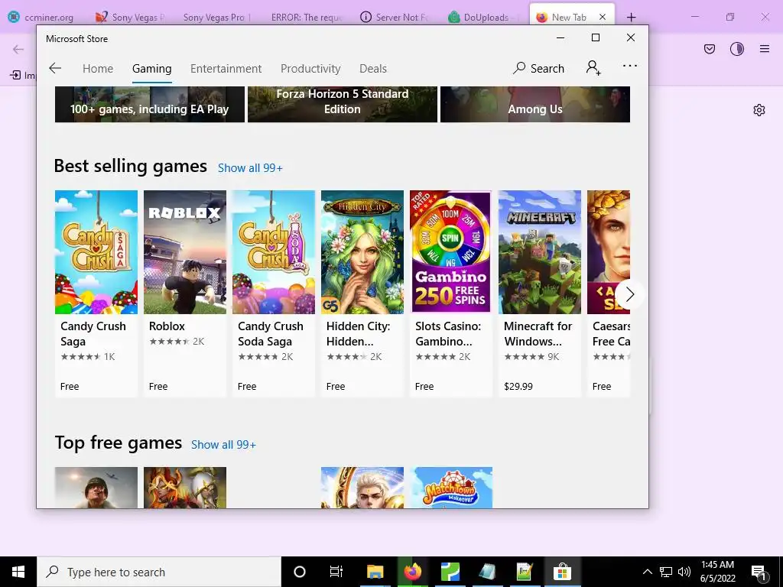
Task: Open the Search in Microsoft Store
Action: click(x=538, y=68)
